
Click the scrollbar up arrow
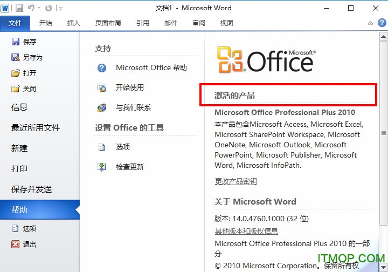383,37
